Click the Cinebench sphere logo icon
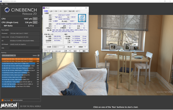 7,10
